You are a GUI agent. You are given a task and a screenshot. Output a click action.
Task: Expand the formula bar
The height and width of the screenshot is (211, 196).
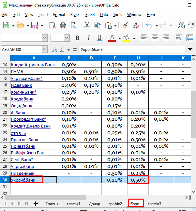click(190, 49)
